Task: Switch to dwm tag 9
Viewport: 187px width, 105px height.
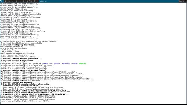Action: click(31, 1)
